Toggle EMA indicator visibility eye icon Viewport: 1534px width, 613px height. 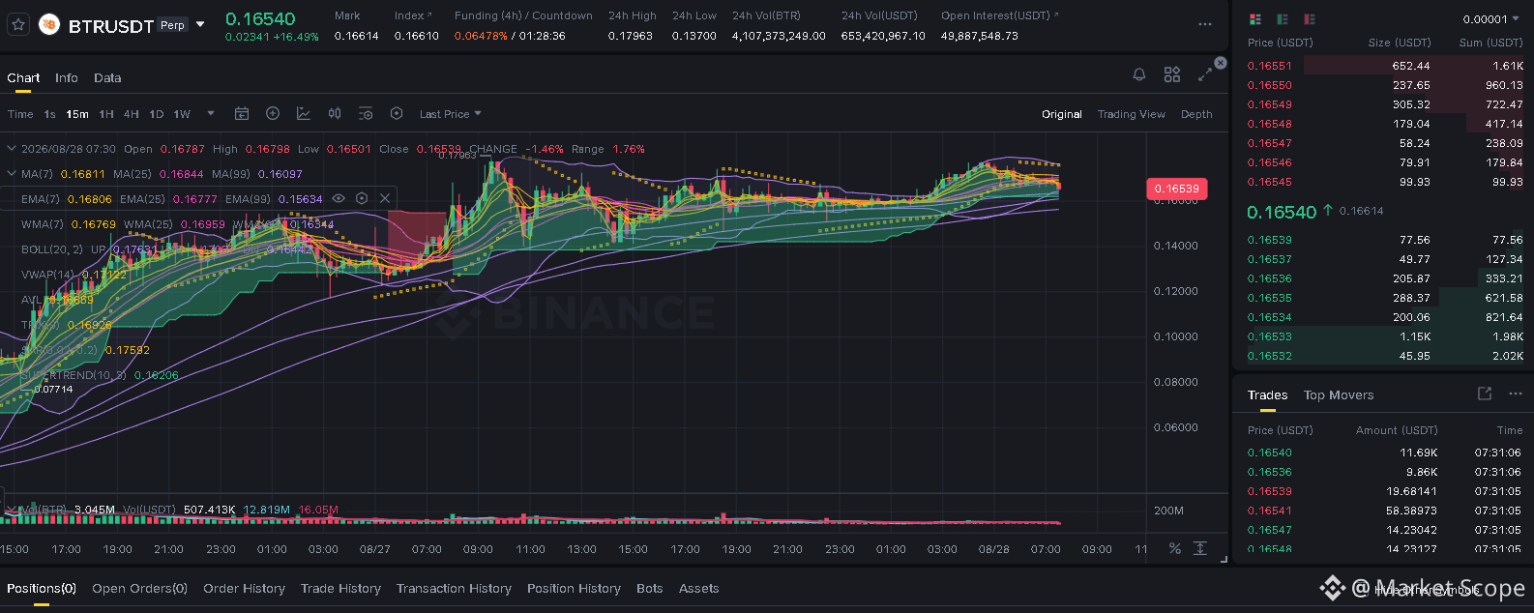pyautogui.click(x=339, y=198)
